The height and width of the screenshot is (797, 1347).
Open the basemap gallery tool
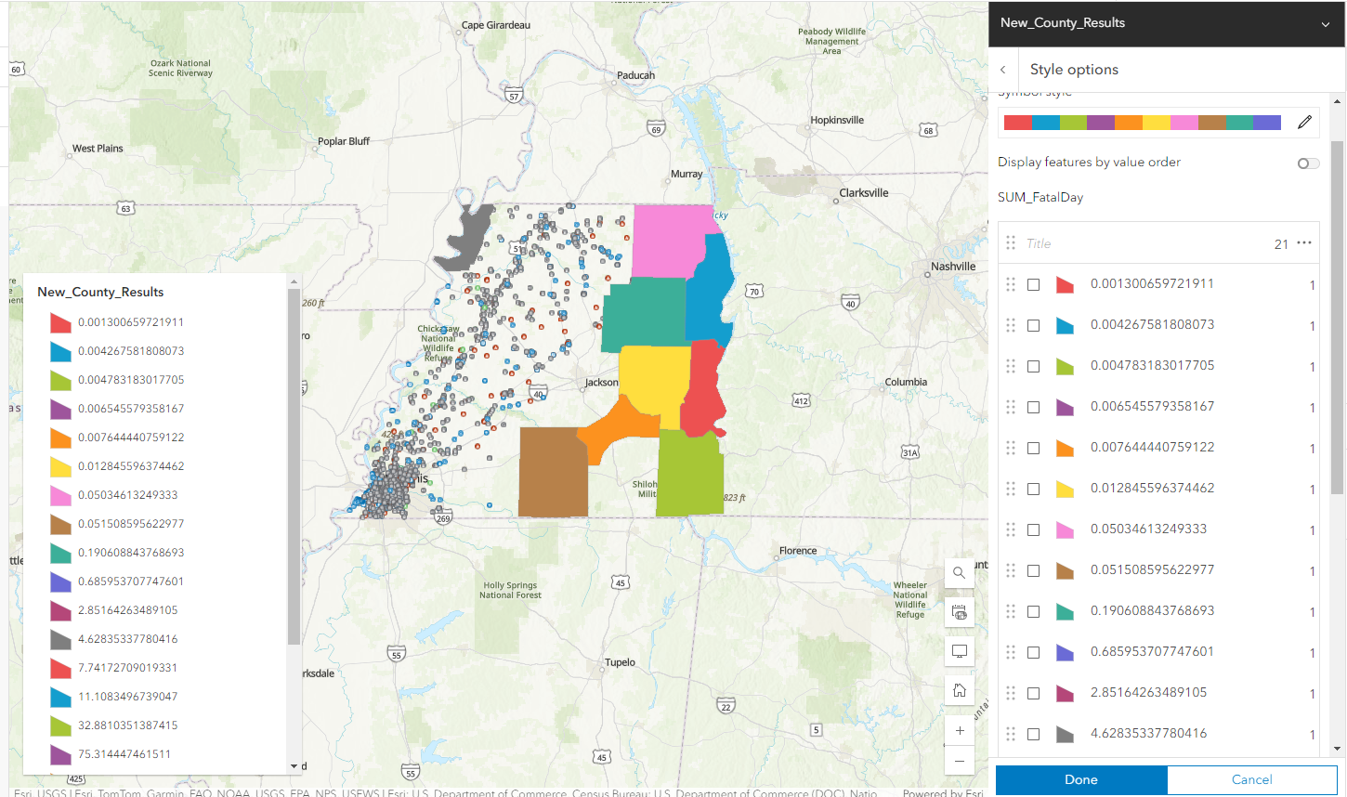click(959, 612)
